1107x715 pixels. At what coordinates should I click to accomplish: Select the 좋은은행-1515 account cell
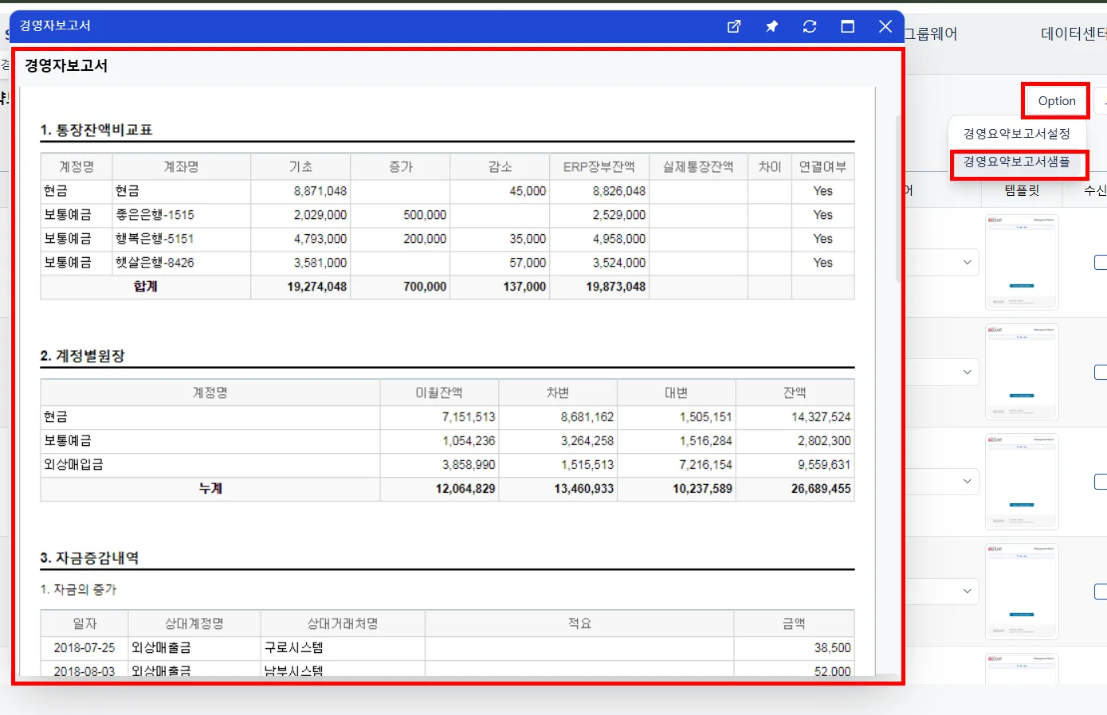181,215
